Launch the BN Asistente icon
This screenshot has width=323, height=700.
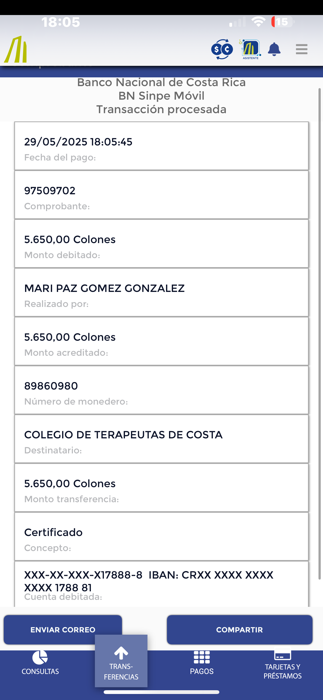coord(250,49)
